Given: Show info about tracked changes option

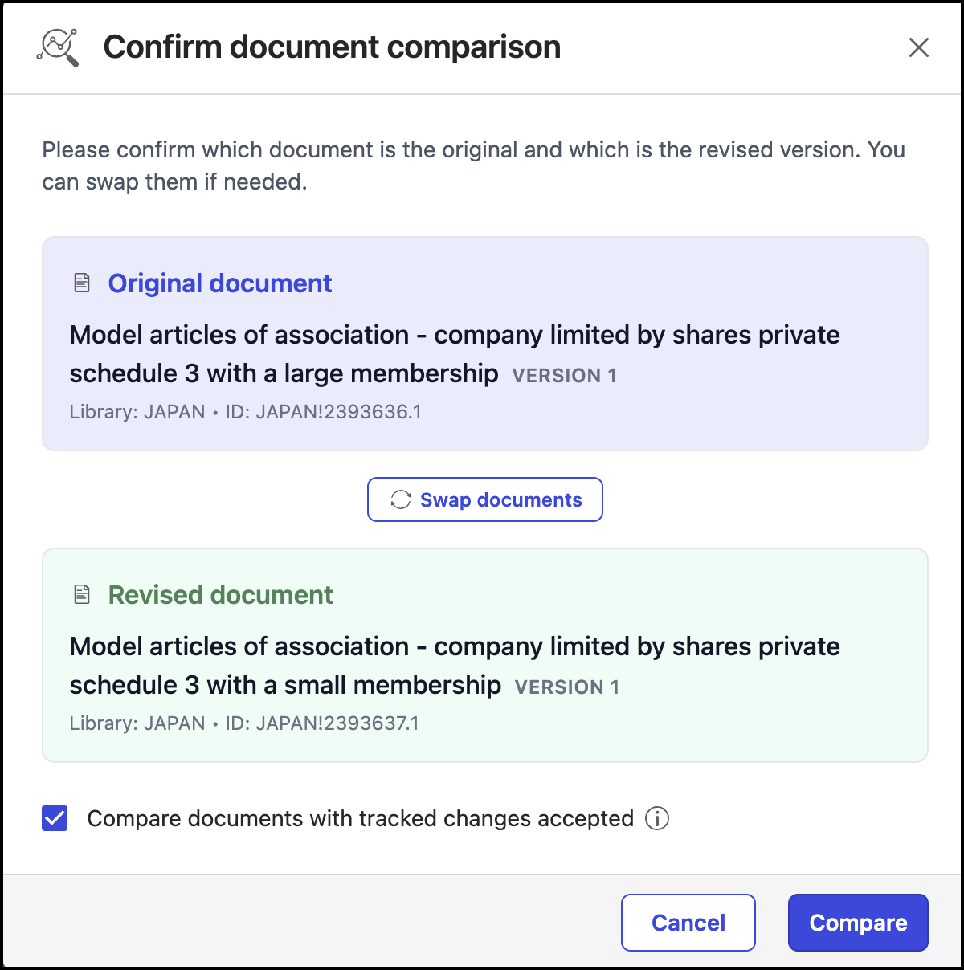Looking at the screenshot, I should [657, 819].
